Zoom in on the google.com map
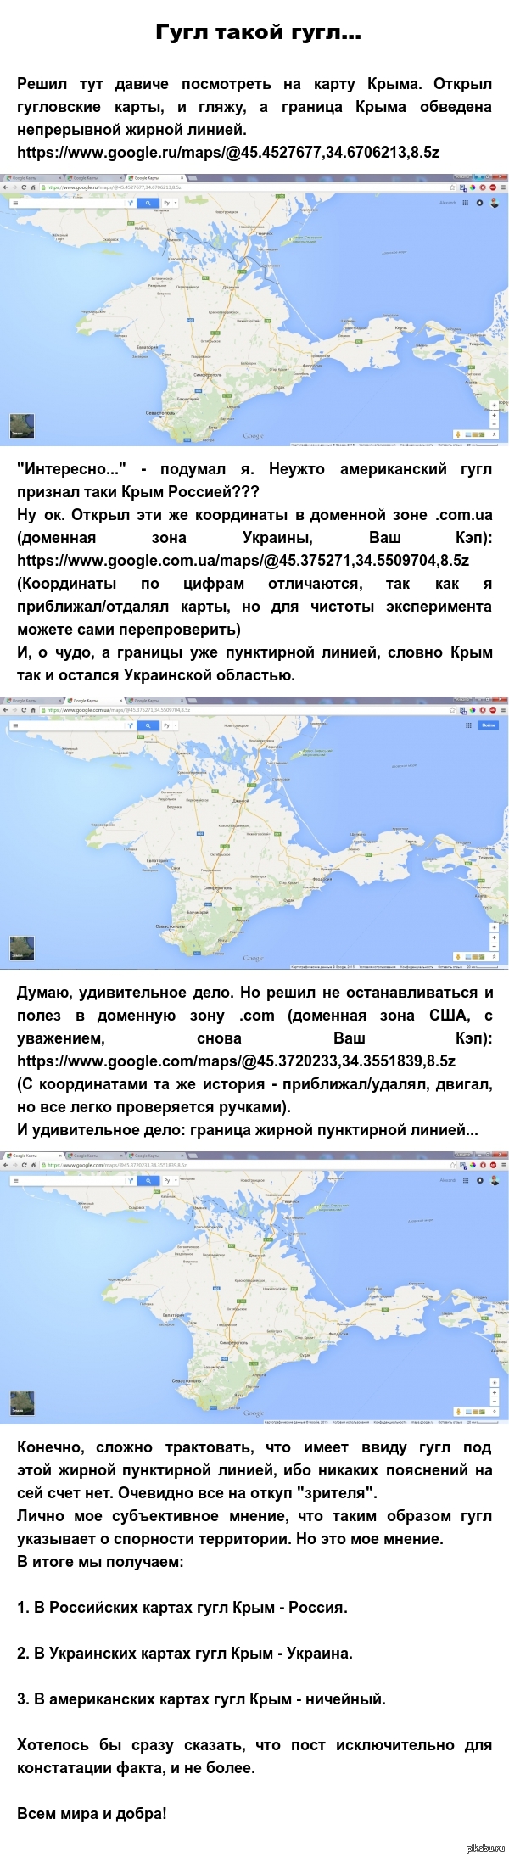 [x=494, y=1393]
